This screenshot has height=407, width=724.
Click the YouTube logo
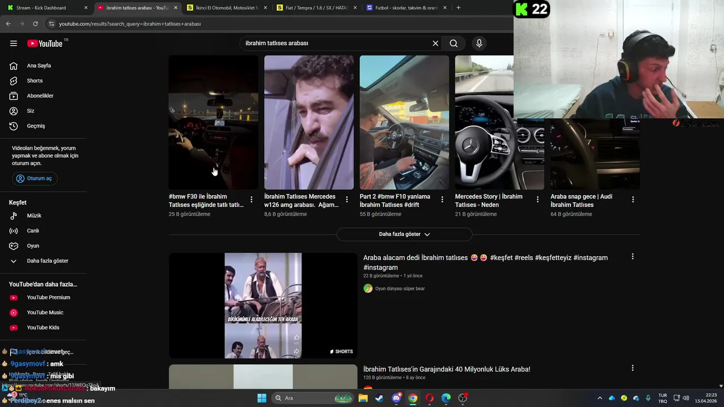tap(45, 44)
